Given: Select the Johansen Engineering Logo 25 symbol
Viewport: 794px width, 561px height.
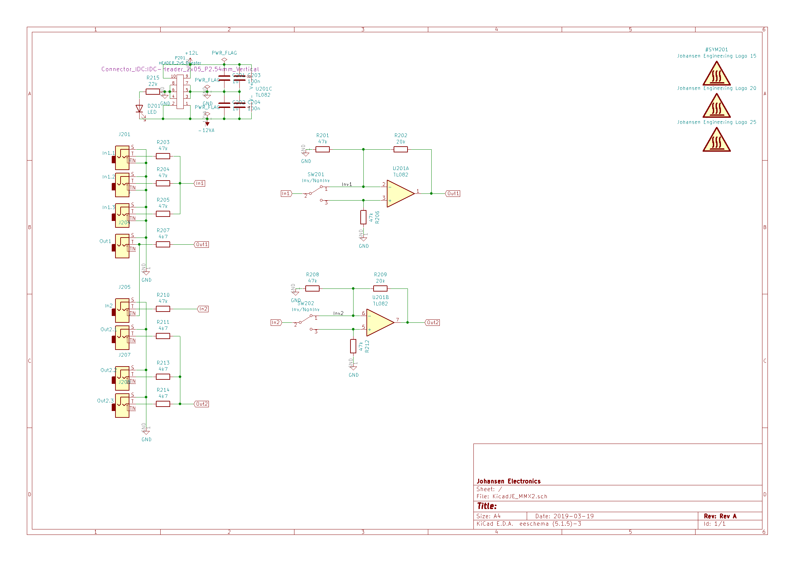Looking at the screenshot, I should coord(717,139).
